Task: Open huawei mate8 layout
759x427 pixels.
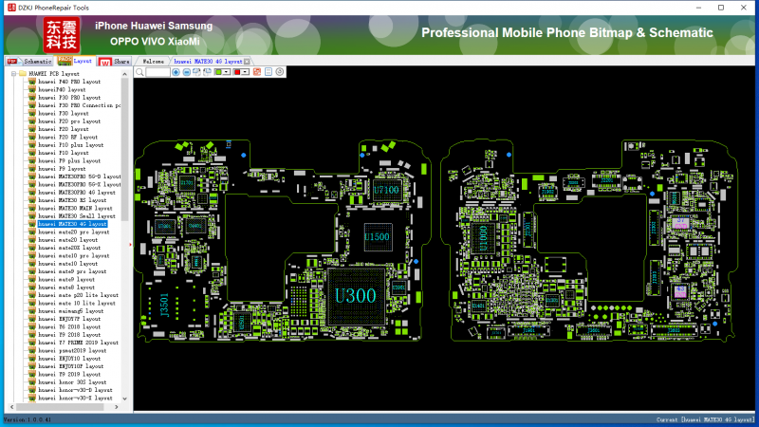Action: [x=66, y=288]
